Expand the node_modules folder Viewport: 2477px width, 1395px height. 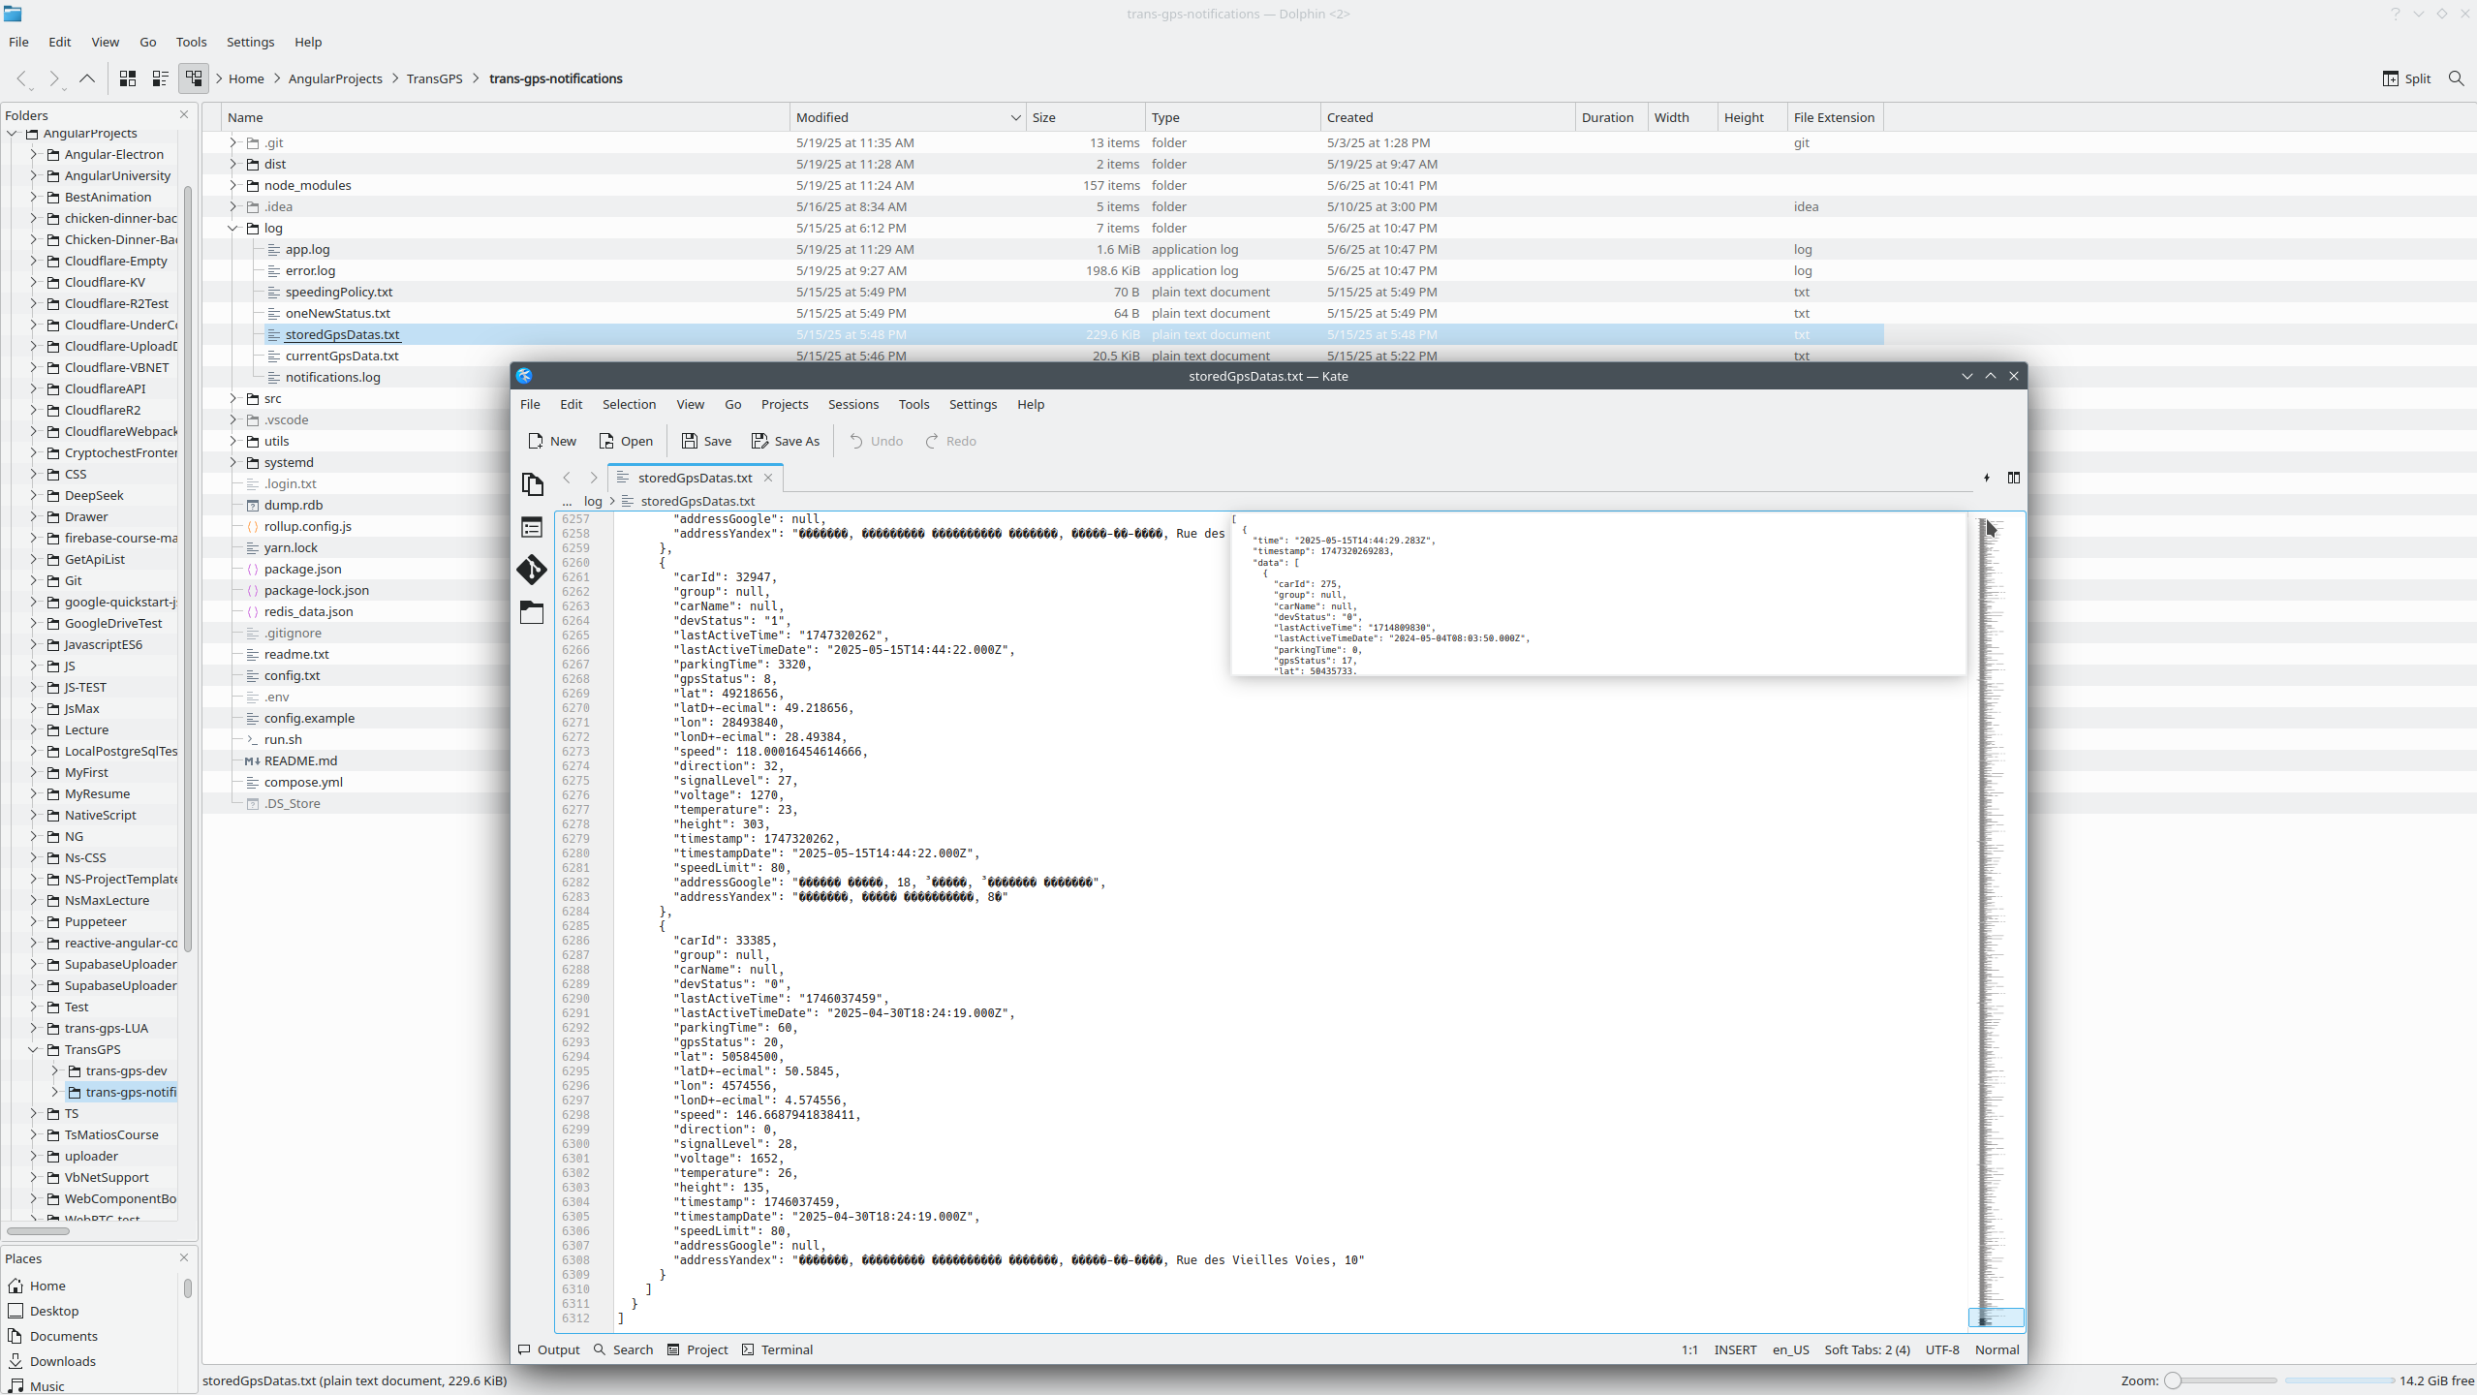(x=233, y=185)
